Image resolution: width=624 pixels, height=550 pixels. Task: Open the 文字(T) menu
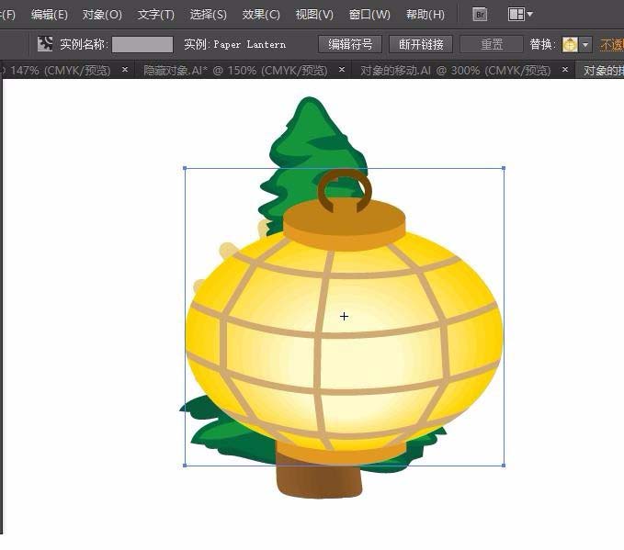point(156,15)
